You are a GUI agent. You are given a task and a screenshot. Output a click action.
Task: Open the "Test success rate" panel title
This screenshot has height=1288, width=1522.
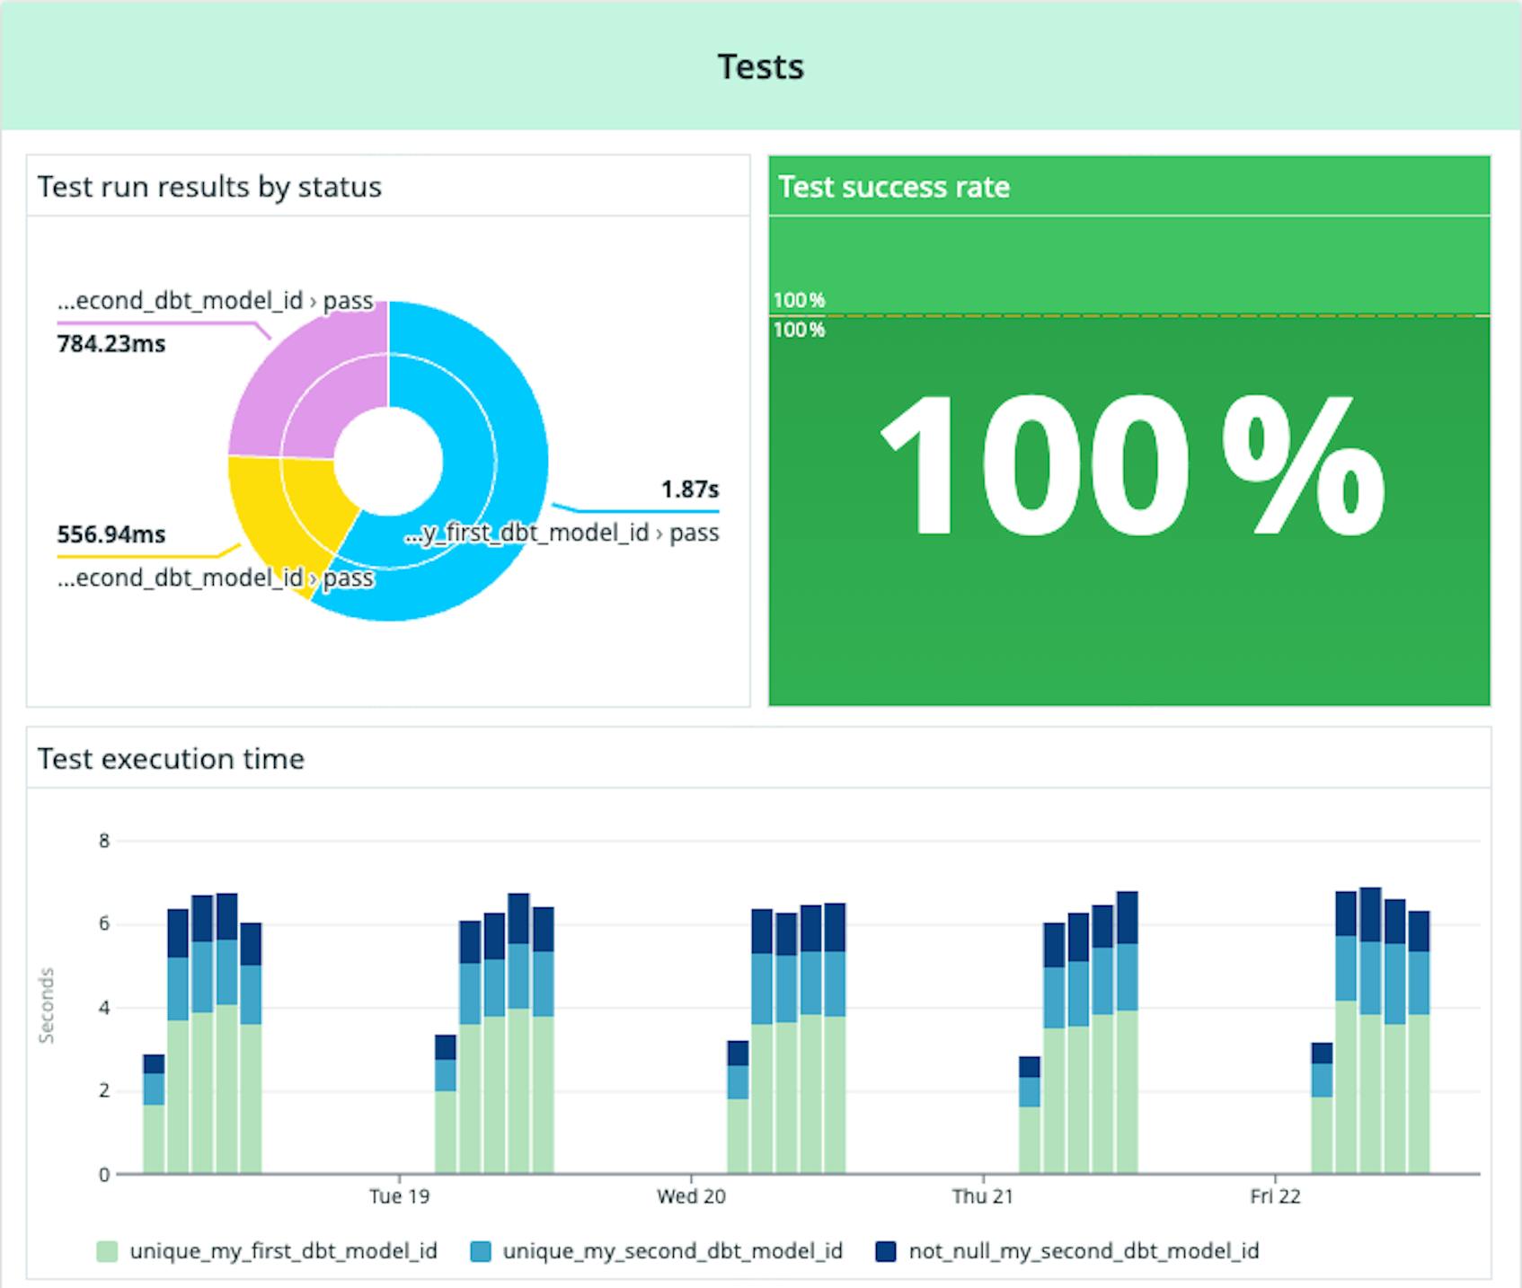point(894,188)
